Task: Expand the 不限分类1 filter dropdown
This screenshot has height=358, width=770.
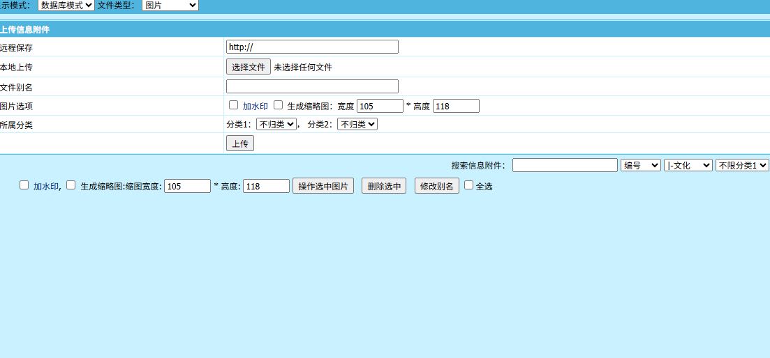Action: [742, 165]
